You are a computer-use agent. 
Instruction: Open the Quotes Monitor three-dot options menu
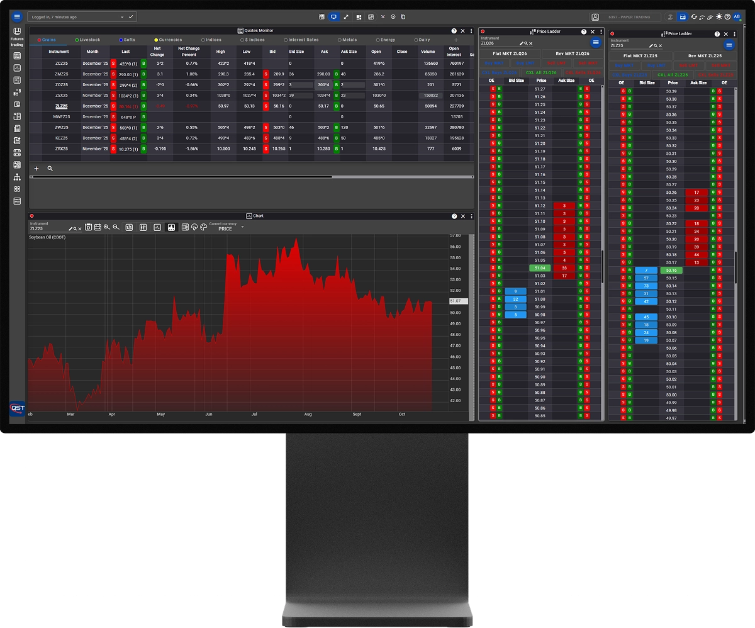471,31
